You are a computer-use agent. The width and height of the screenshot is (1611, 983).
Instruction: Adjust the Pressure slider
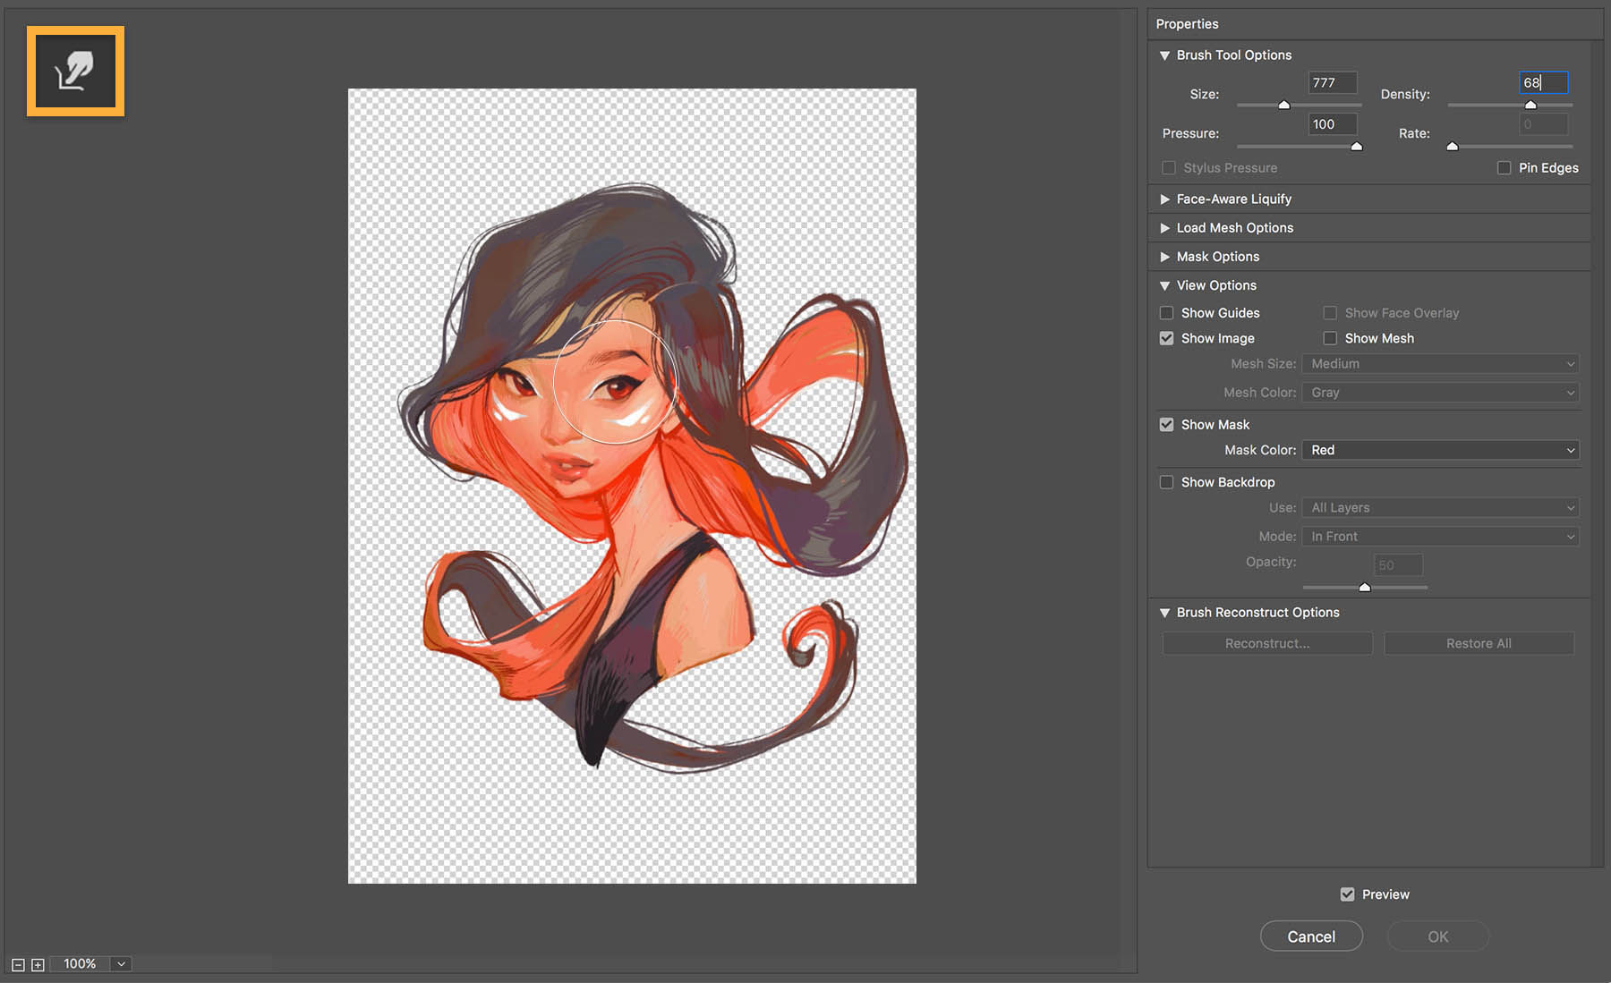[x=1357, y=146]
